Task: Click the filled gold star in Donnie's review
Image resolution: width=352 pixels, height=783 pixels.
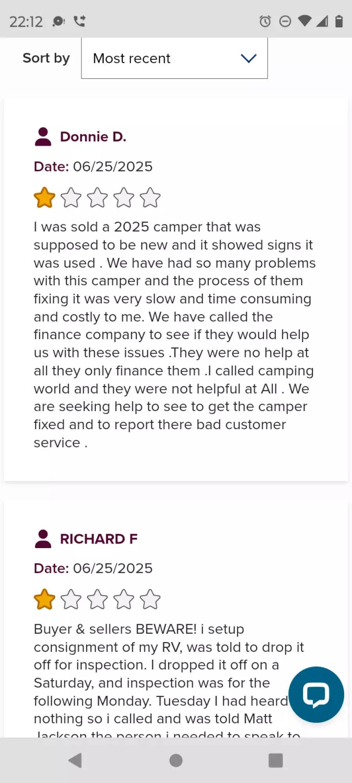Action: 45,197
